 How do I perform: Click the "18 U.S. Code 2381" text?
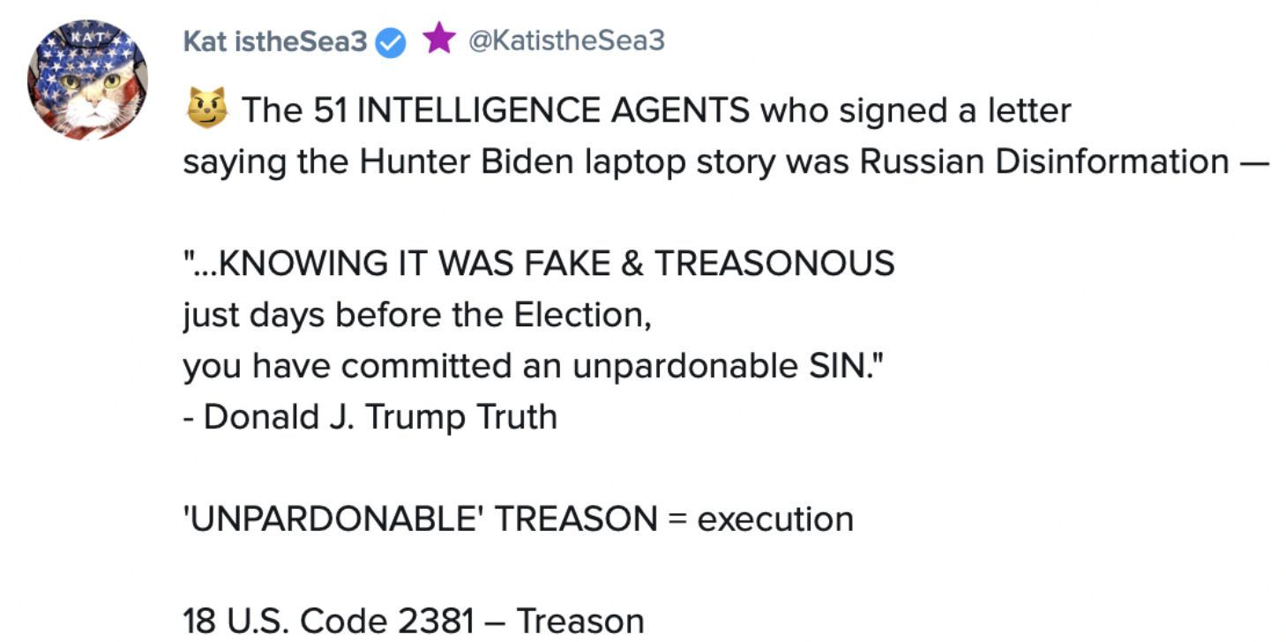click(328, 621)
